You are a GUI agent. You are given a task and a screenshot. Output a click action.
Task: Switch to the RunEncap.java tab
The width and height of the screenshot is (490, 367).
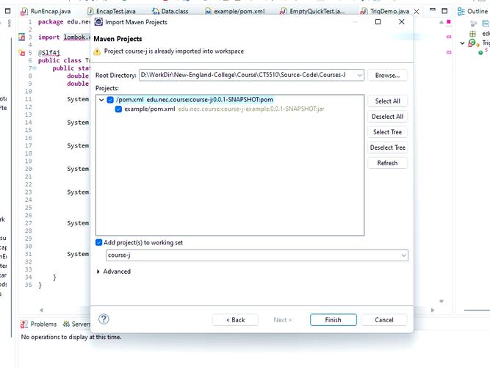48,12
